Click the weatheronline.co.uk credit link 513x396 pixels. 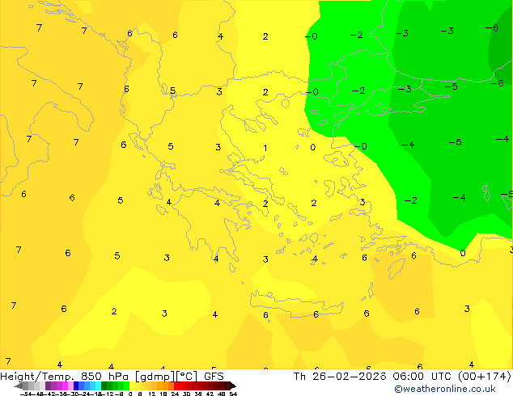[x=445, y=389]
